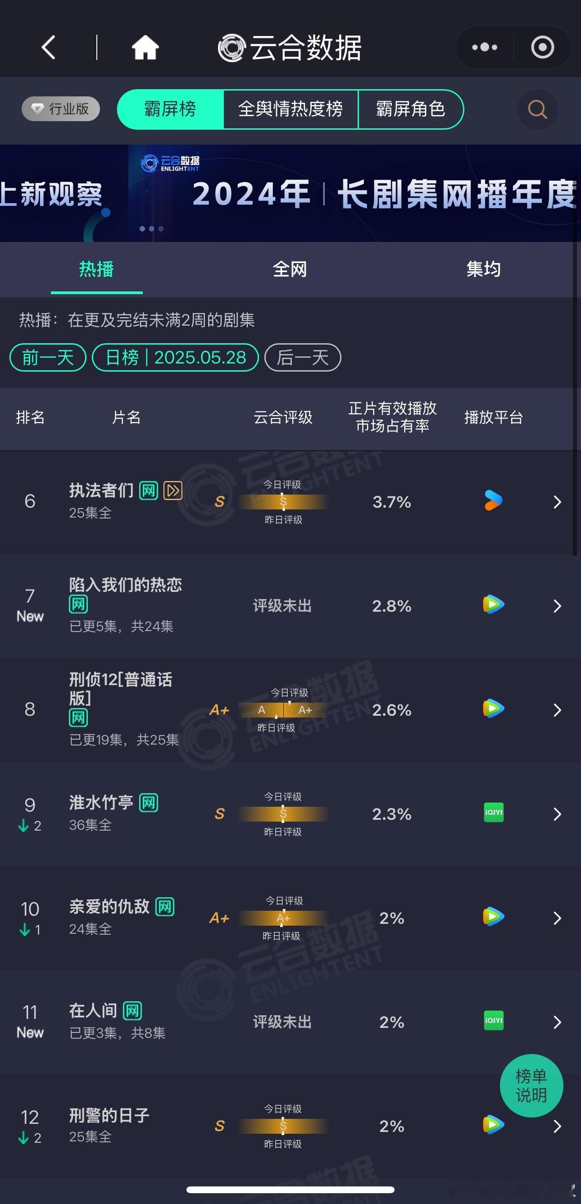
Task: Open search with magnifier icon
Action: pos(537,109)
